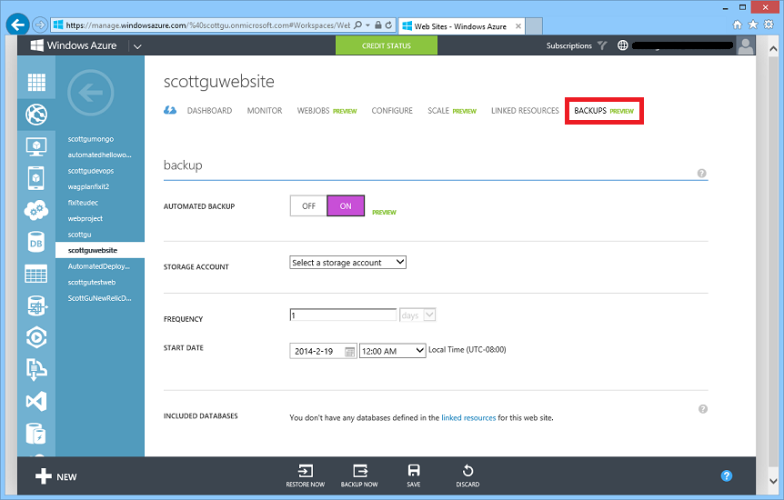The width and height of the screenshot is (784, 500).
Task: Turn automated backup ON
Action: click(x=346, y=206)
